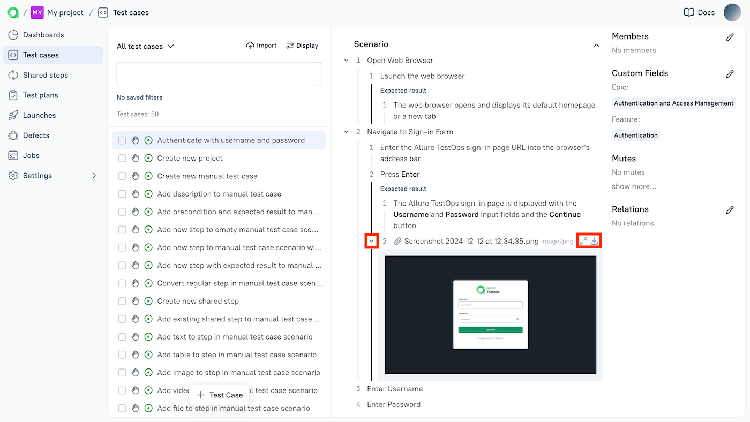Viewport: 750px width, 422px height.
Task: Open the 'All test cases' filter dropdown
Action: tap(145, 46)
